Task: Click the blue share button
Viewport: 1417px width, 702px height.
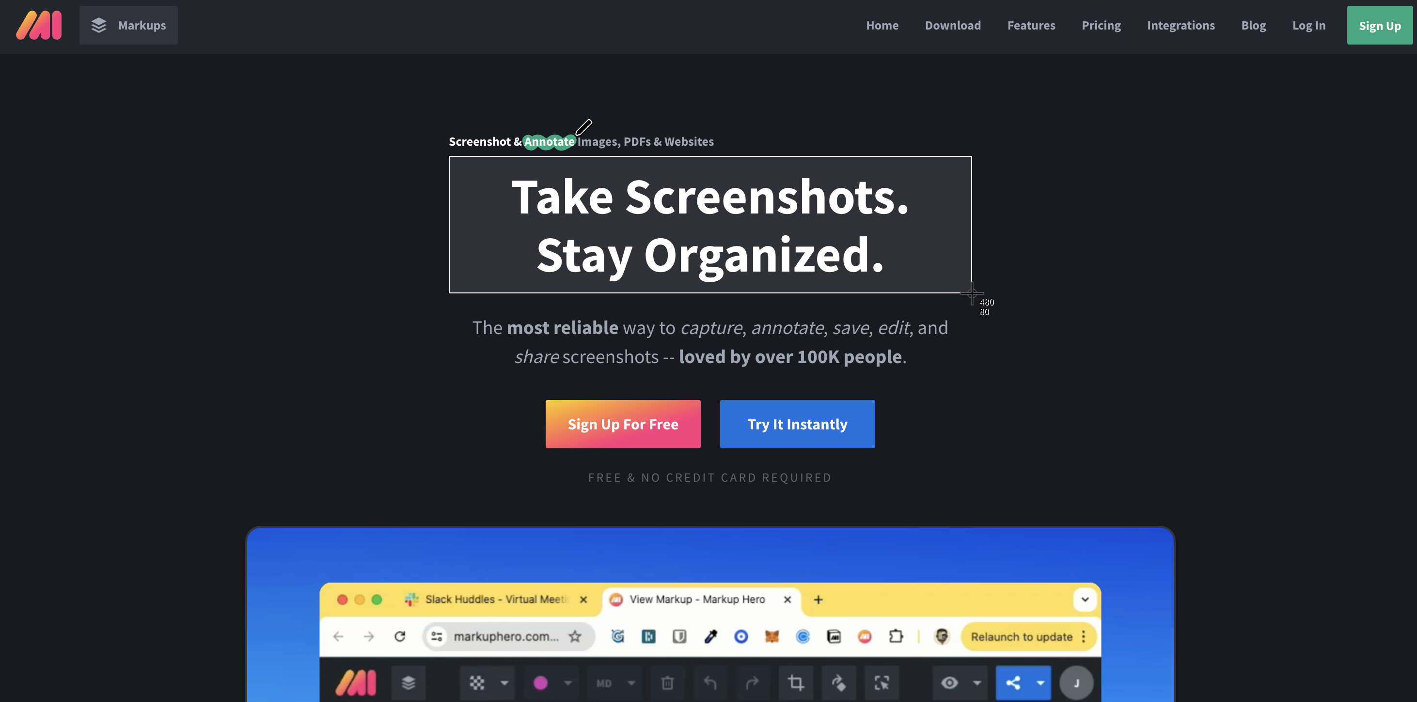Action: tap(1013, 683)
